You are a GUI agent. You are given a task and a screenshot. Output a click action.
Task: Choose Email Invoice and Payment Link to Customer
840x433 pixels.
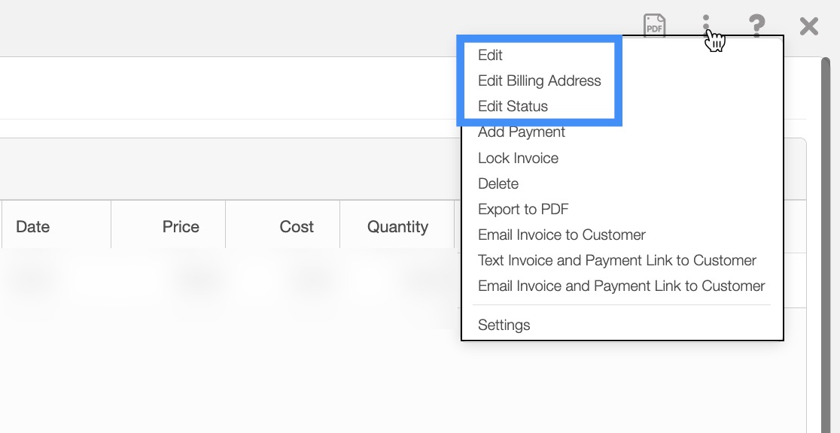point(621,286)
